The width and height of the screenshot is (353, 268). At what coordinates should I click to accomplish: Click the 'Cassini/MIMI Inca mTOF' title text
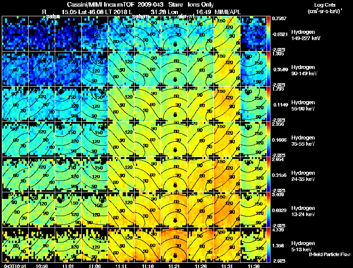[101, 4]
